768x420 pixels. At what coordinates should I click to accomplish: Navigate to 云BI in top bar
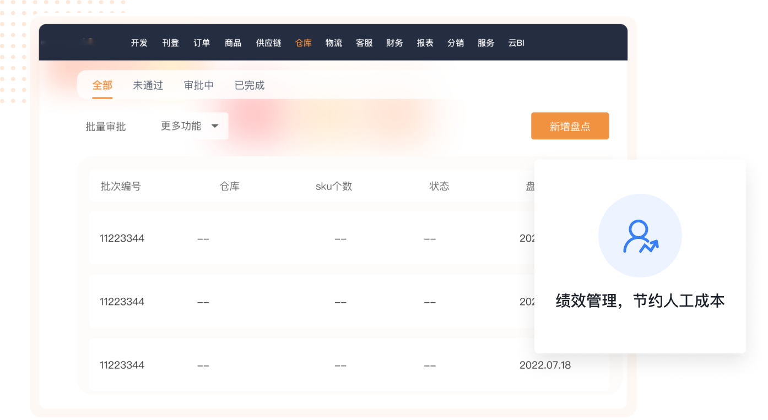click(516, 43)
